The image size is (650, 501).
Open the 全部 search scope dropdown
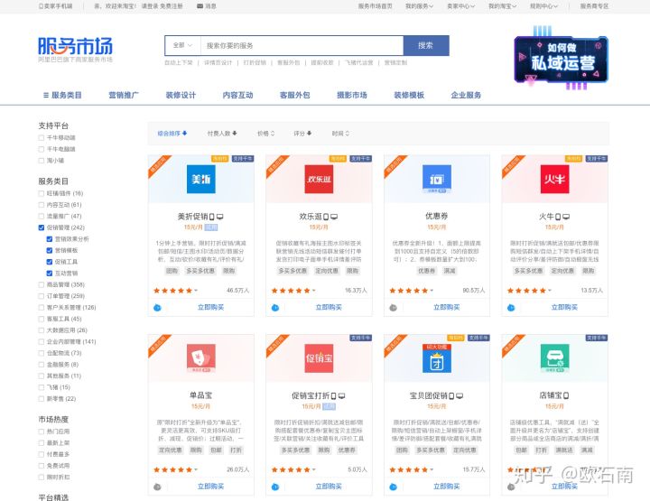(181, 45)
